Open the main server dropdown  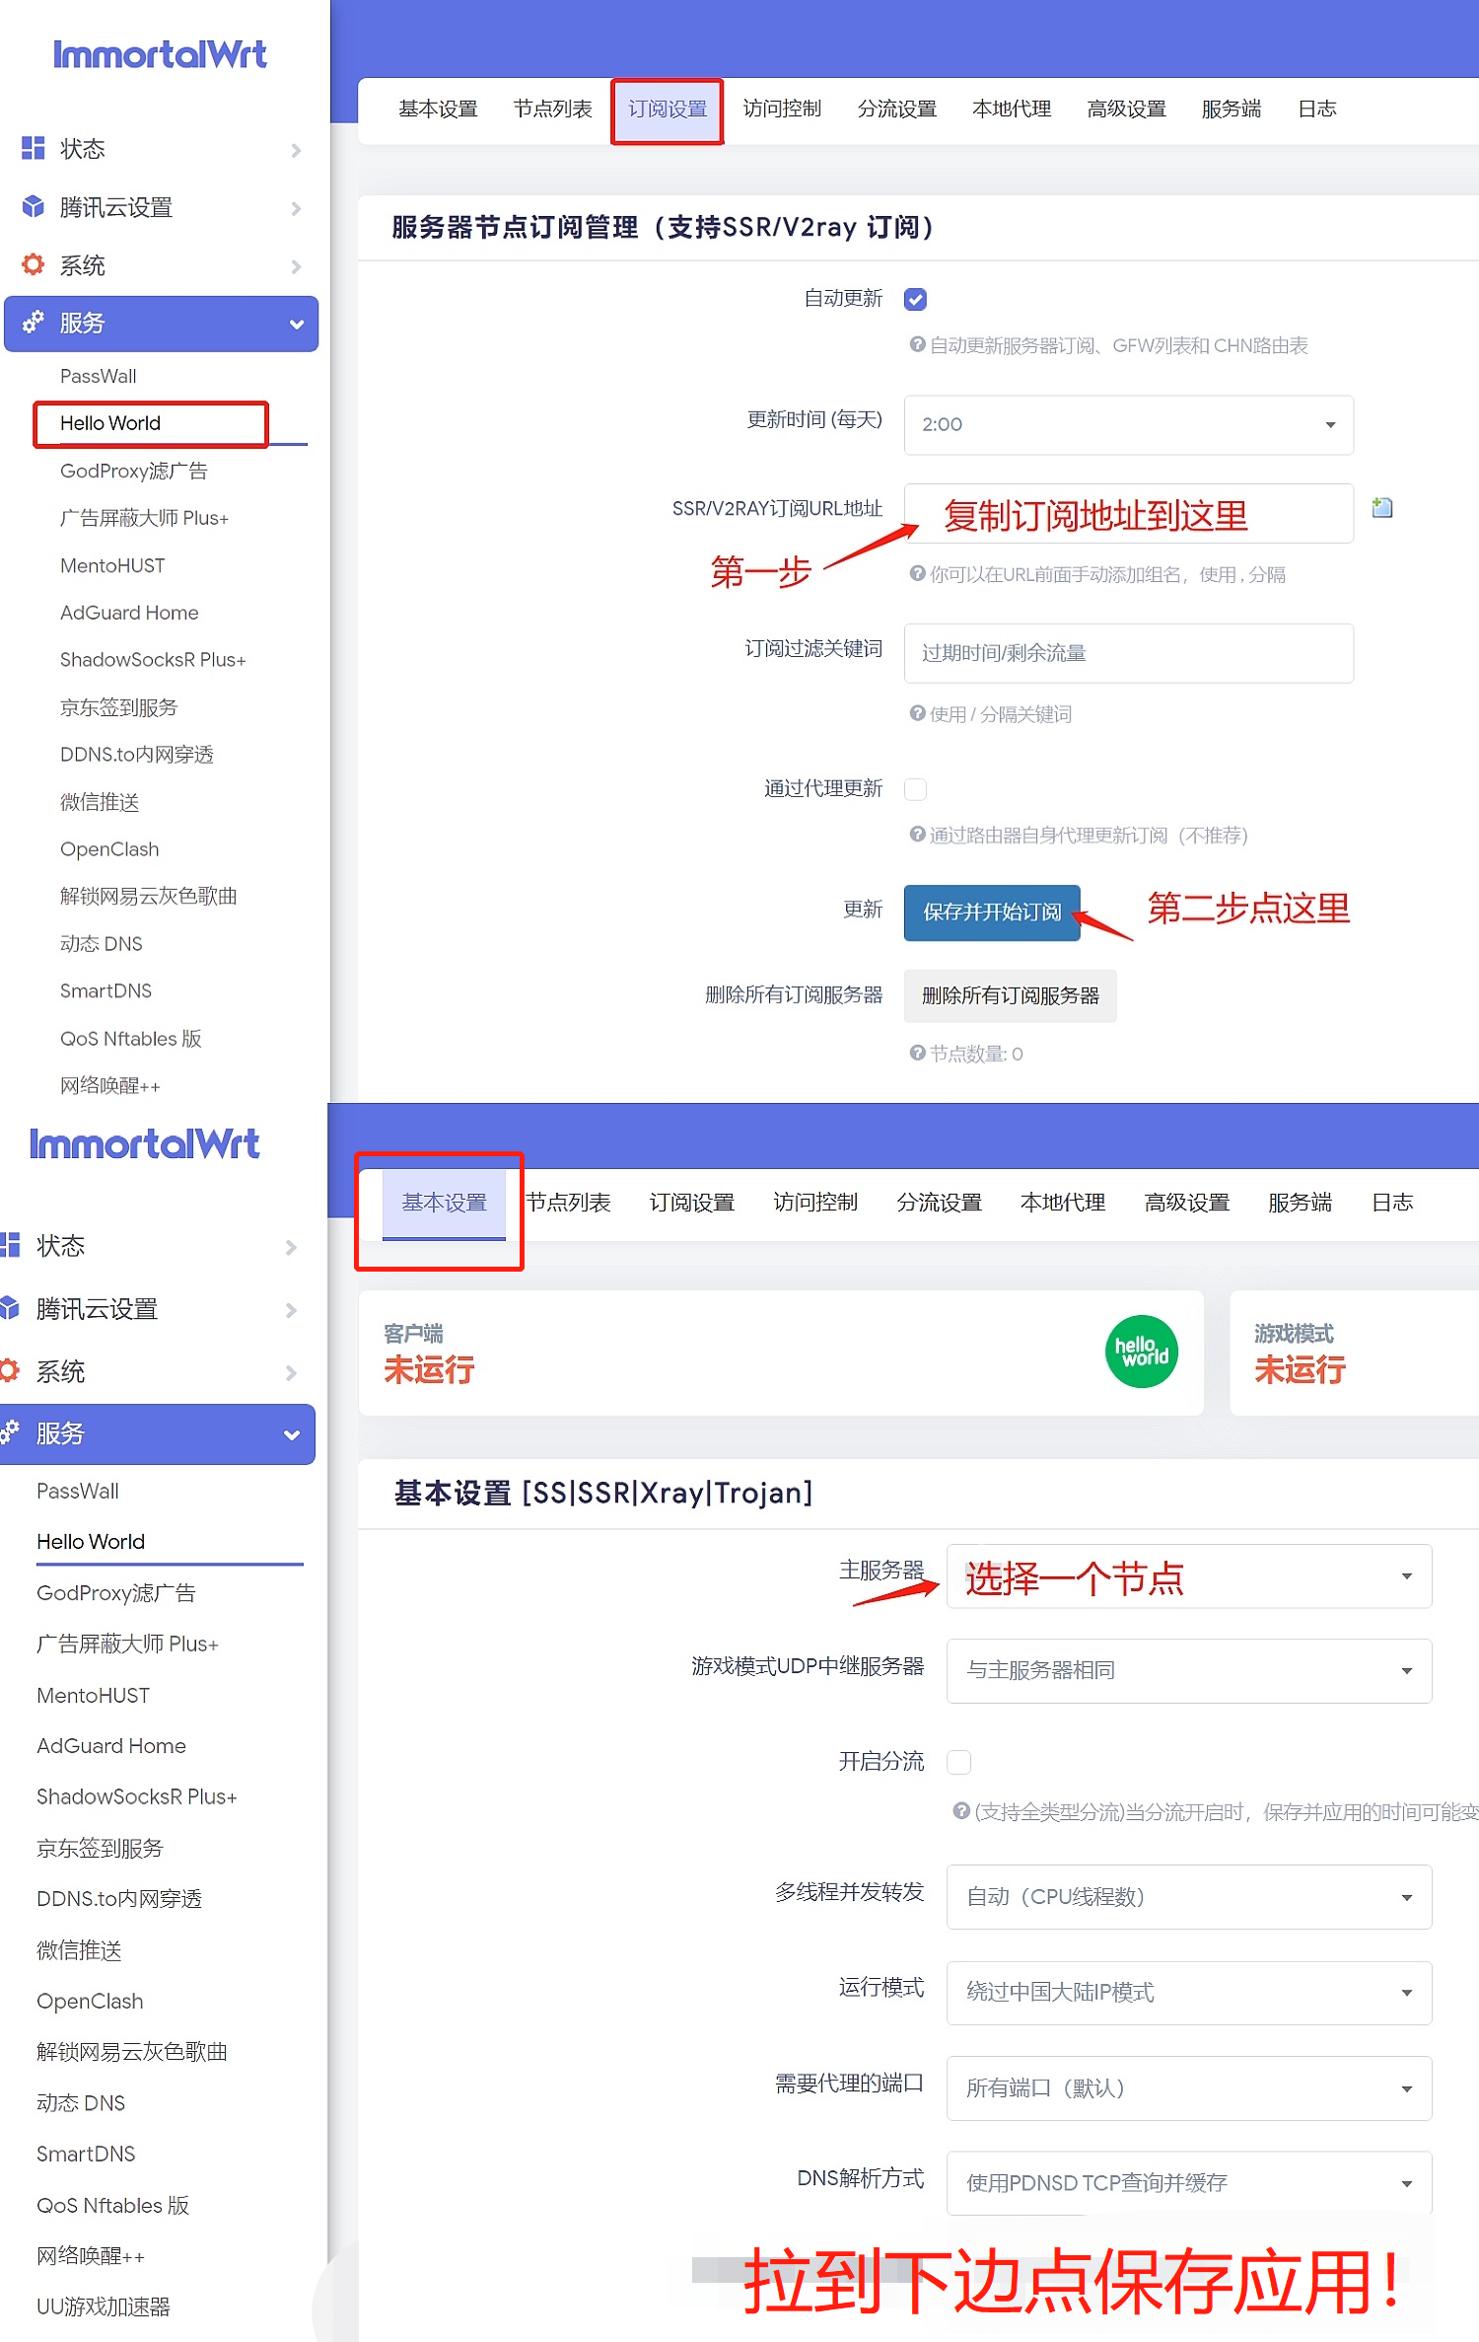(1188, 1576)
